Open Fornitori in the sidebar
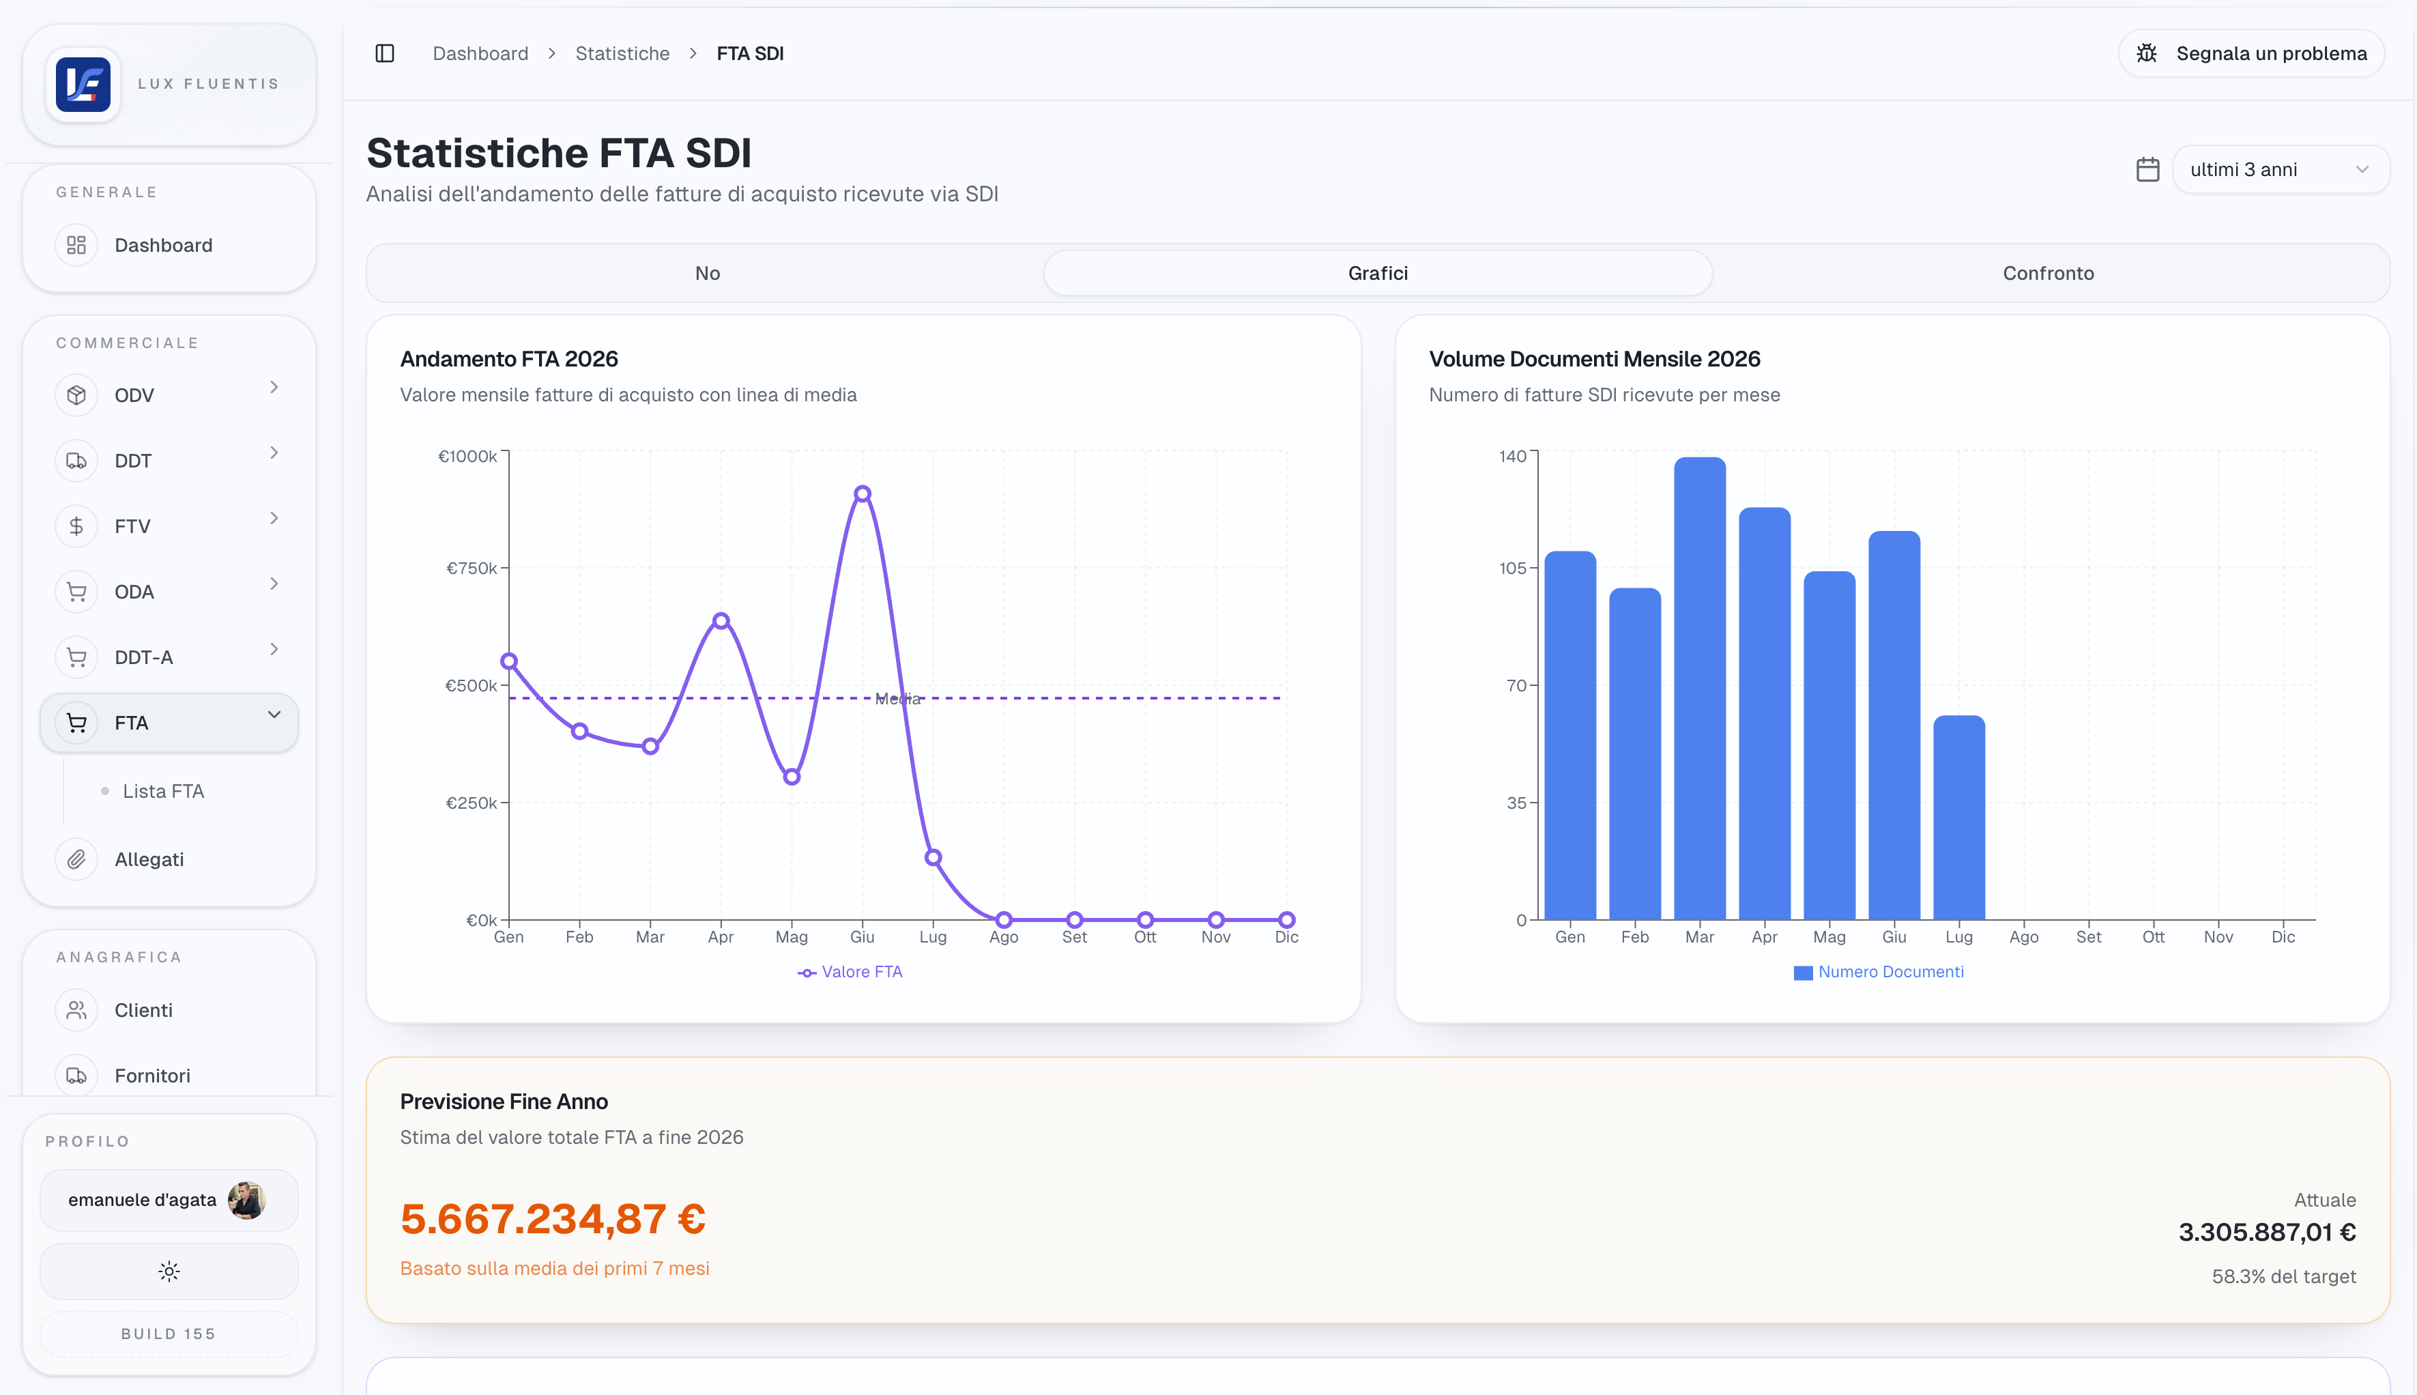The image size is (2417, 1395). pos(169,1076)
